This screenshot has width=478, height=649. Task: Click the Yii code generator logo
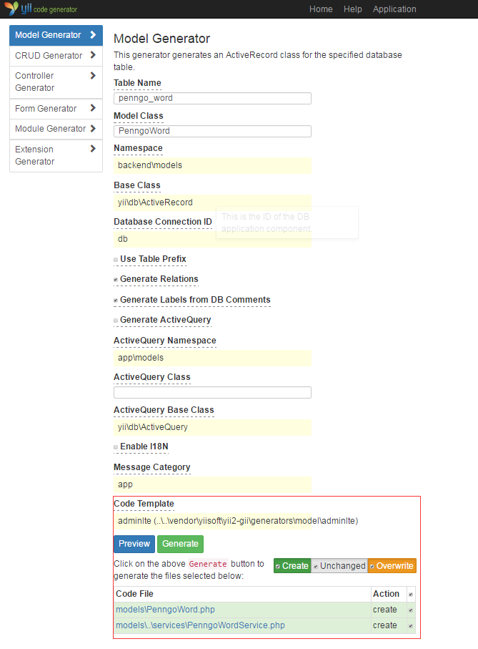click(x=40, y=9)
